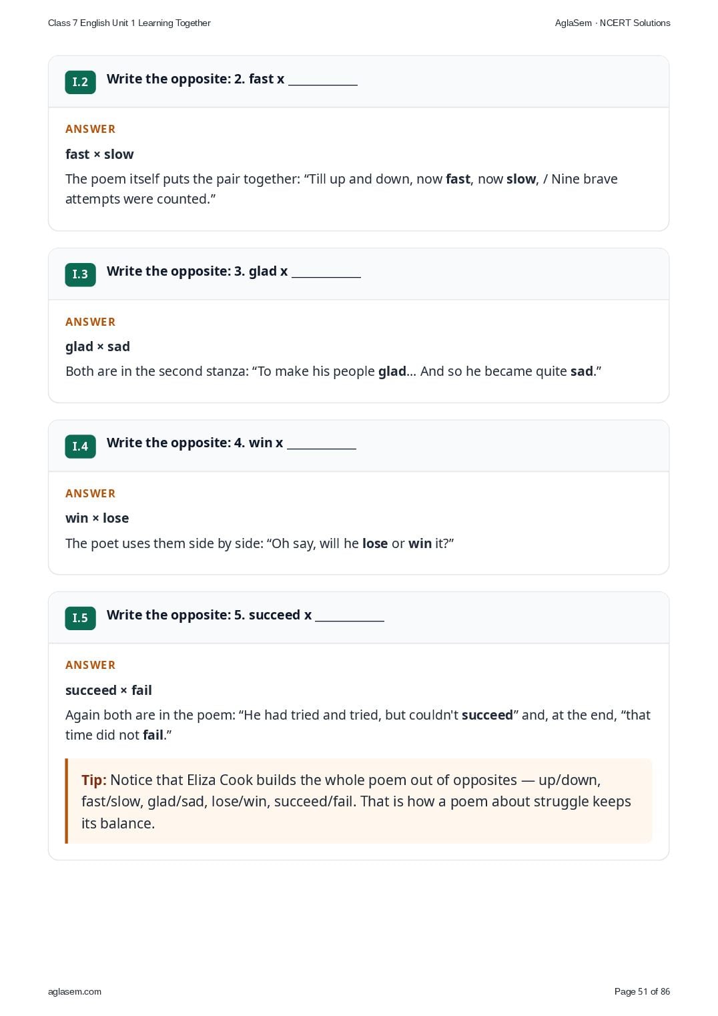Click the 'glad × sad' answer line
This screenshot has width=718, height=1016.
pos(97,346)
